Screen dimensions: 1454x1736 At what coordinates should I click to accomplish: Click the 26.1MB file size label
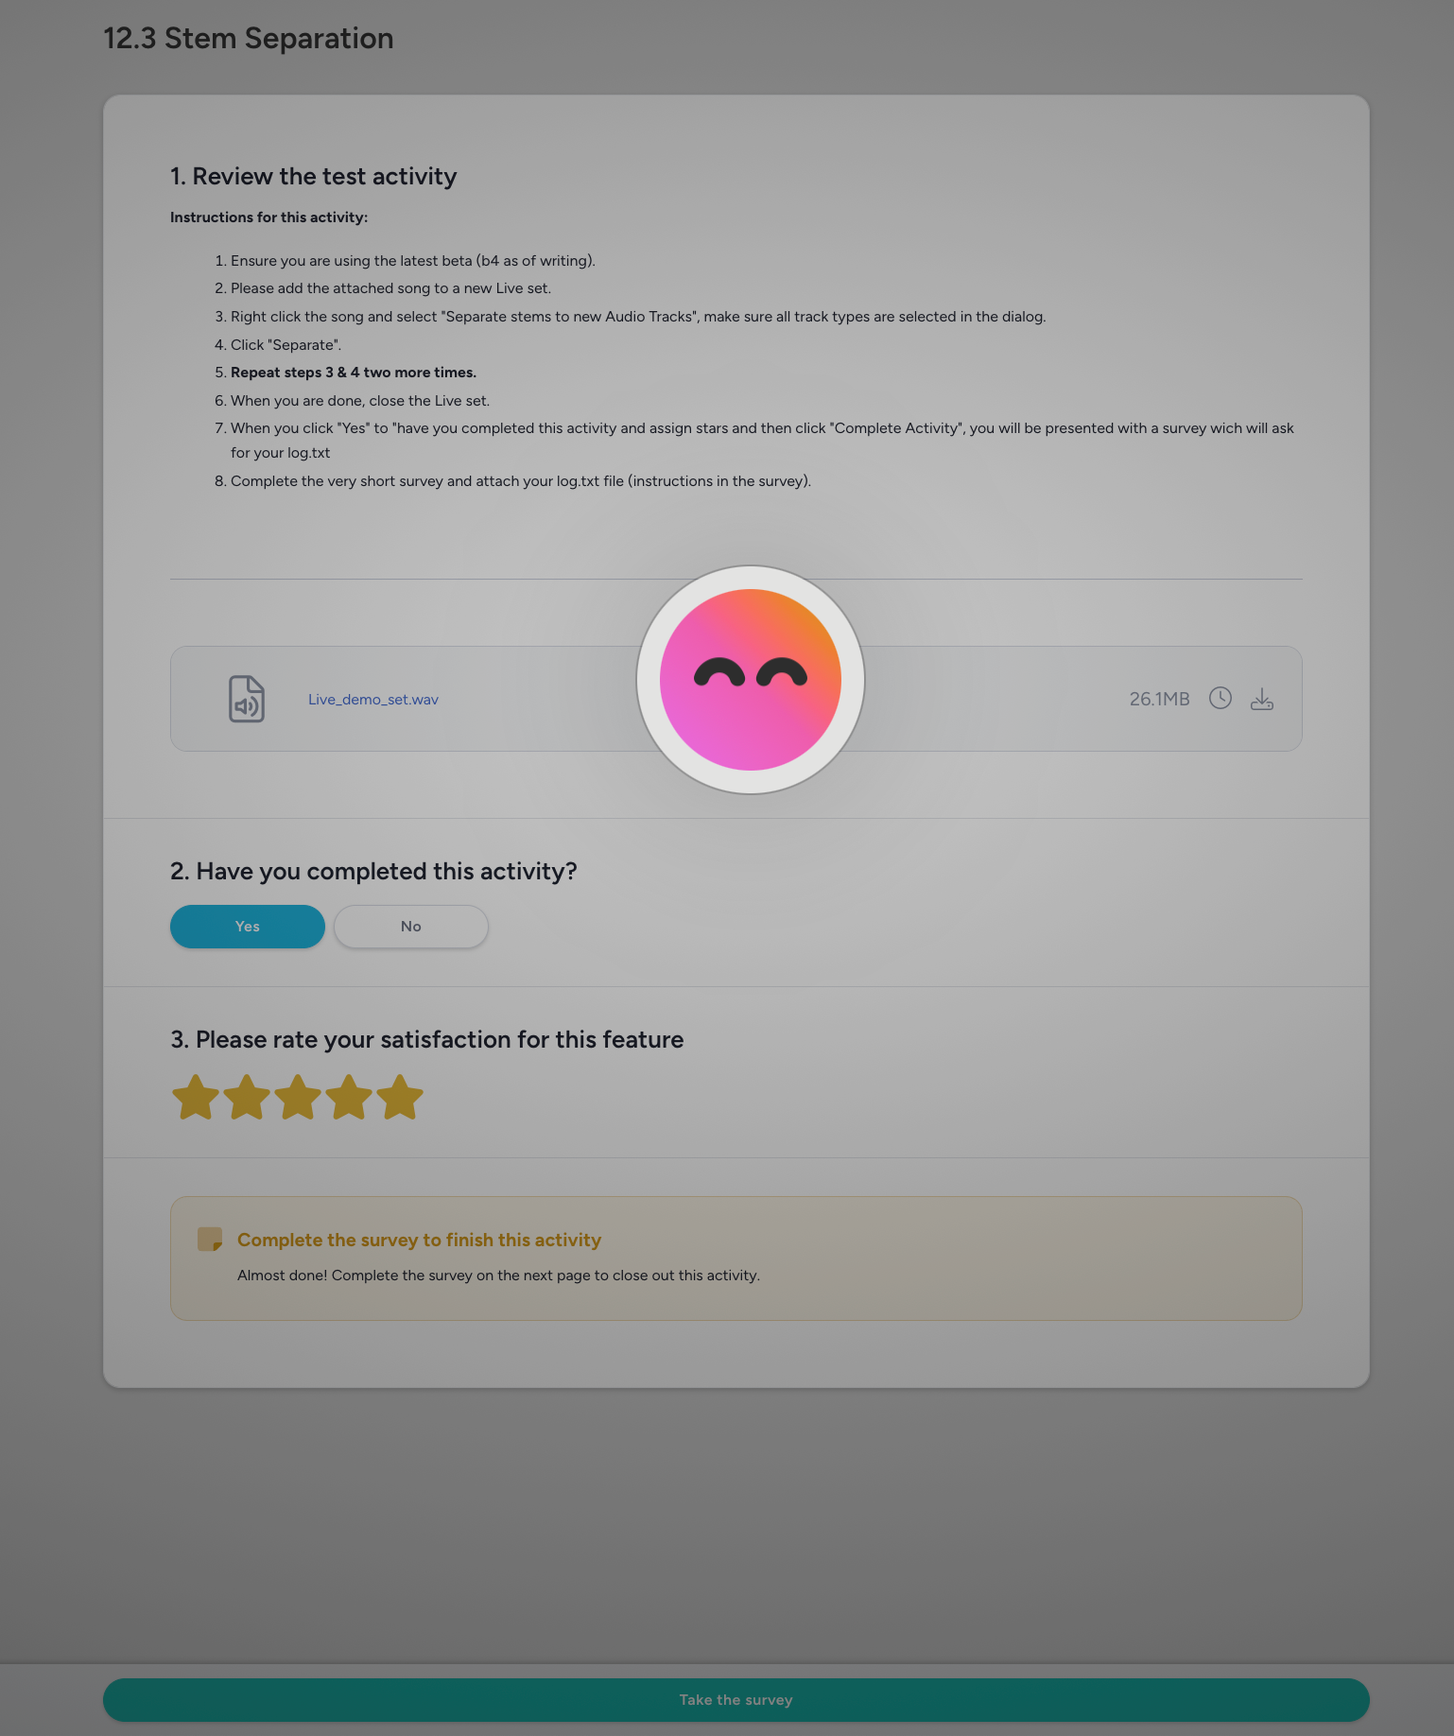tap(1159, 699)
